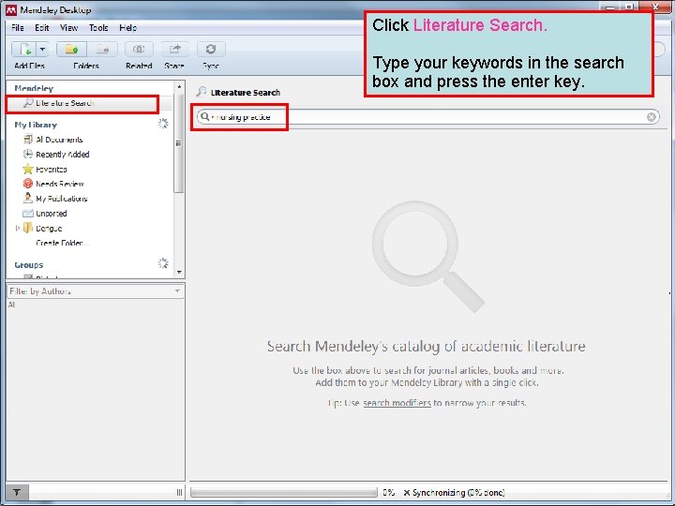This screenshot has height=506, width=675.
Task: Open My Publications
Action: 62,199
